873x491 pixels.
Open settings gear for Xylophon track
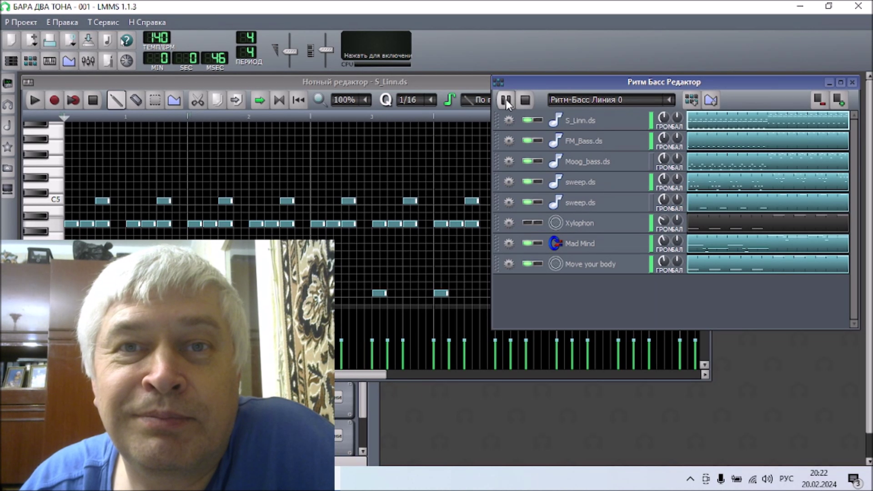tap(509, 223)
